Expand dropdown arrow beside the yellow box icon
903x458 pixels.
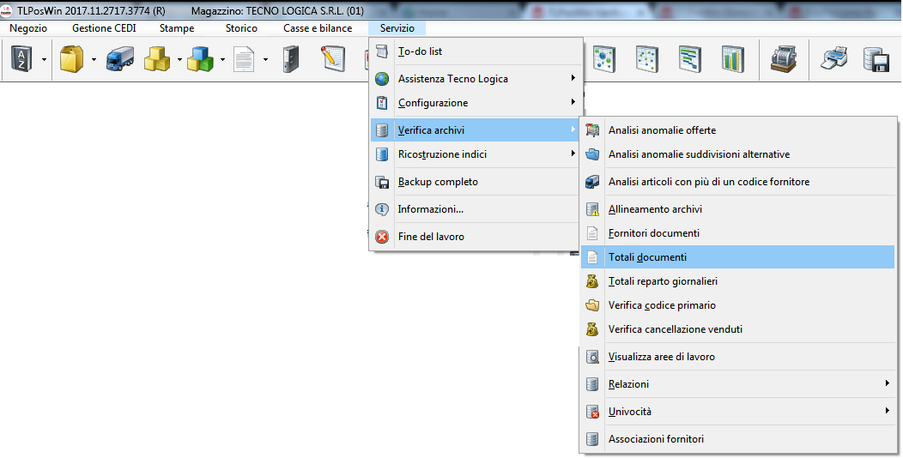tap(94, 60)
